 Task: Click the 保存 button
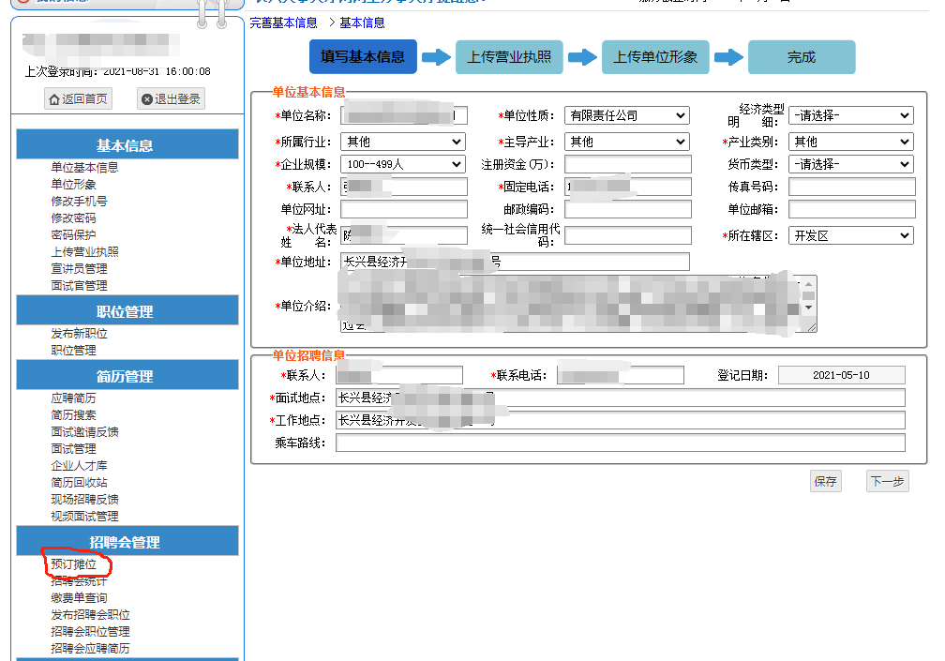825,481
